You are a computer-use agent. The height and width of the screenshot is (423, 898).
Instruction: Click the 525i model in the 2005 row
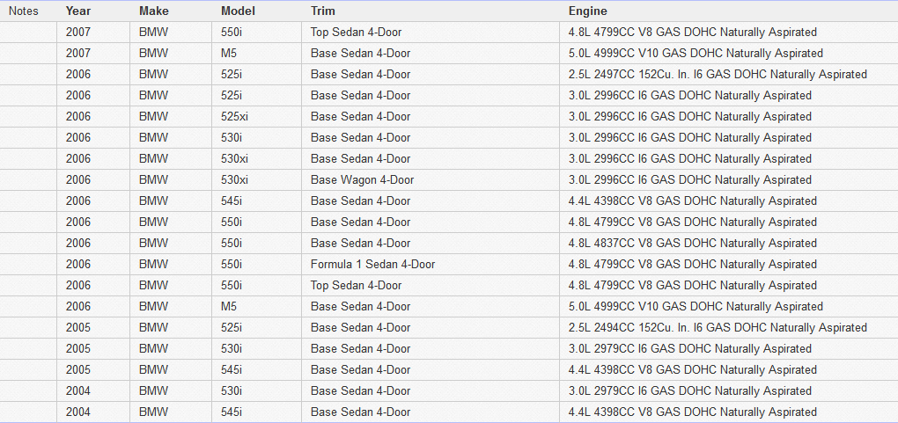[x=233, y=328]
